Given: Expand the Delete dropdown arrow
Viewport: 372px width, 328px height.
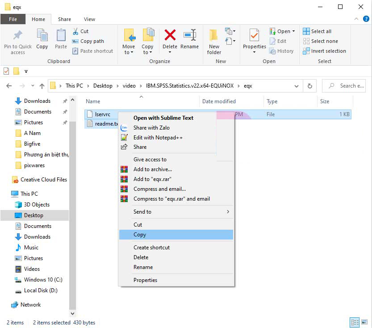Looking at the screenshot, I should click(170, 52).
